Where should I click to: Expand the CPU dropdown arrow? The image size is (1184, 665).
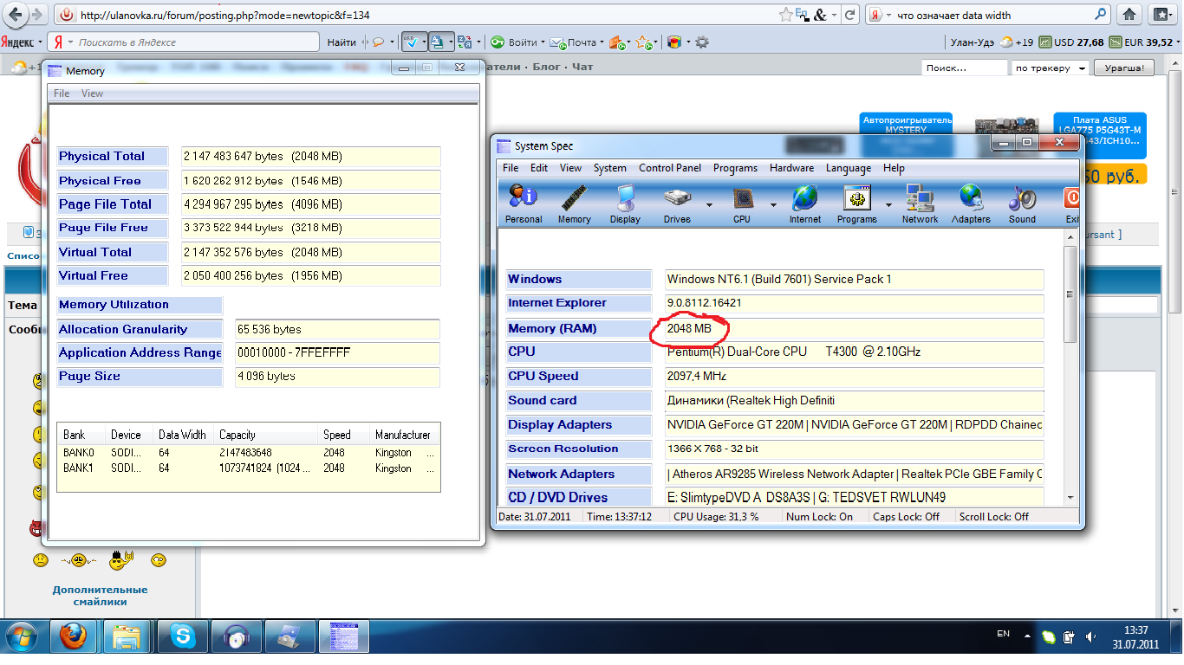pos(773,205)
